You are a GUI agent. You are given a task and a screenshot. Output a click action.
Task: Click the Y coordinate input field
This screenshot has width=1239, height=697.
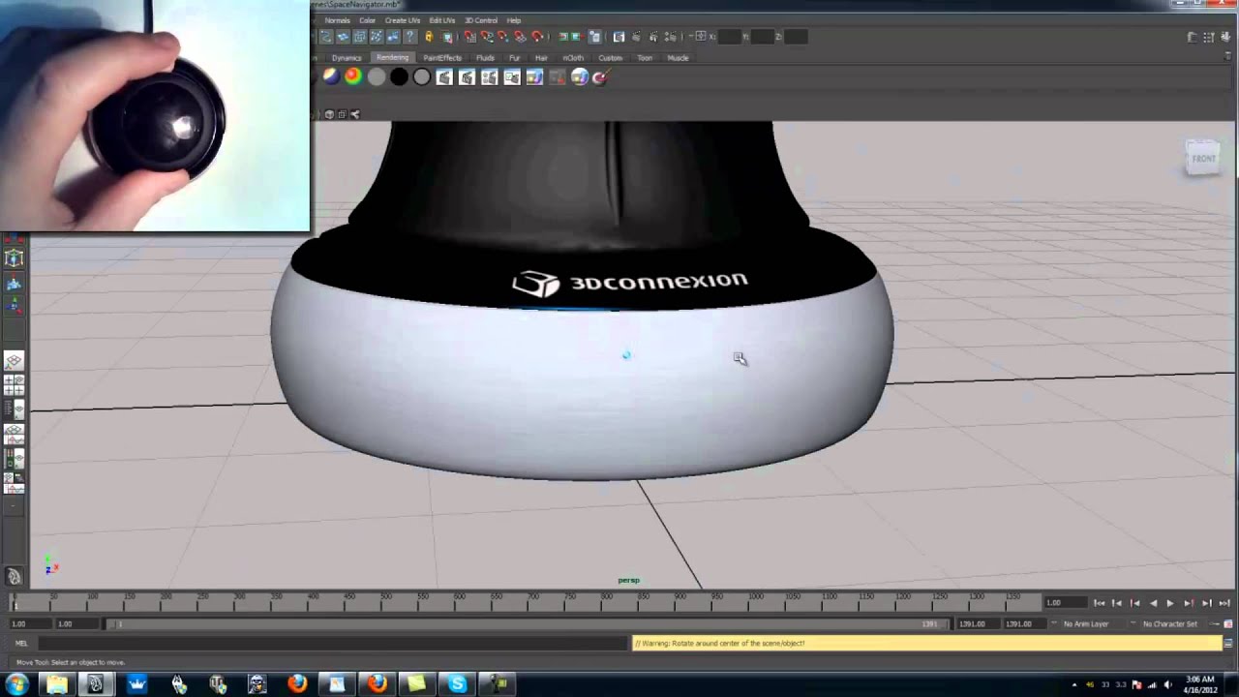tap(762, 37)
